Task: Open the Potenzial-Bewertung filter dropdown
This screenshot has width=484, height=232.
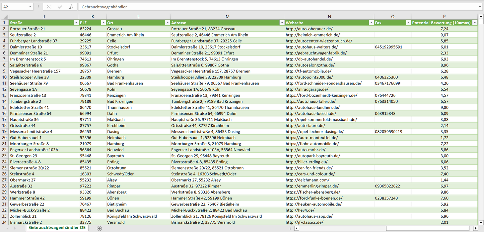Action: [x=474, y=23]
